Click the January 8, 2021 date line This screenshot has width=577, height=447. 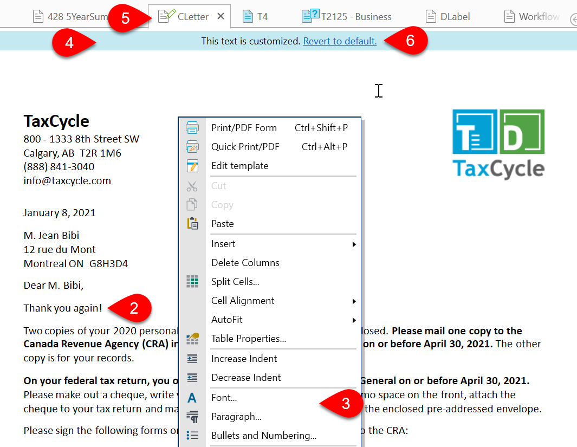tap(60, 212)
